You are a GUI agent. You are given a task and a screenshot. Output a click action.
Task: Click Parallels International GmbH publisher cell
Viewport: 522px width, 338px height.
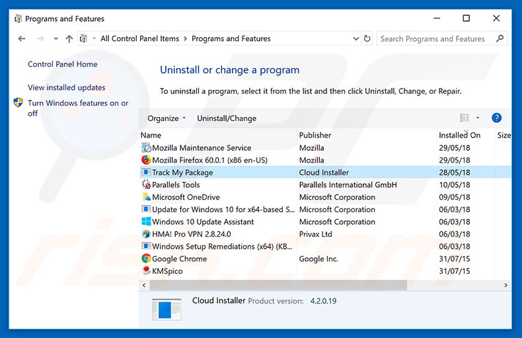(348, 185)
